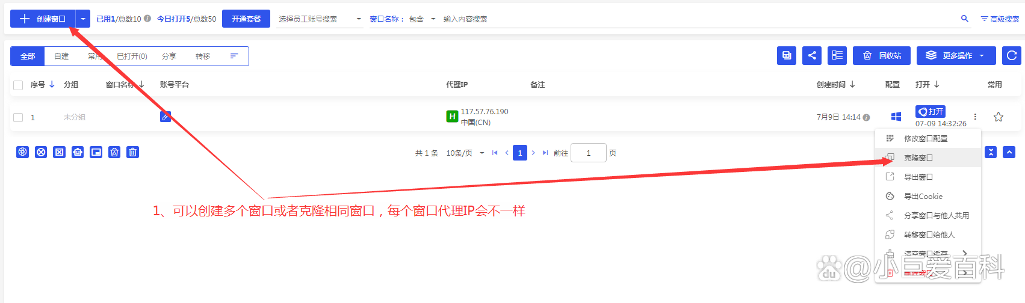Click the refresh icon button
This screenshot has height=303, width=1025.
coord(1012,55)
